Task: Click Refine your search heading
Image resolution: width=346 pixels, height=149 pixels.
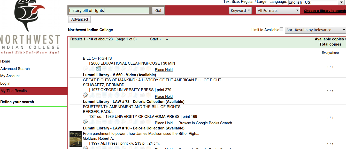Action: point(17,102)
